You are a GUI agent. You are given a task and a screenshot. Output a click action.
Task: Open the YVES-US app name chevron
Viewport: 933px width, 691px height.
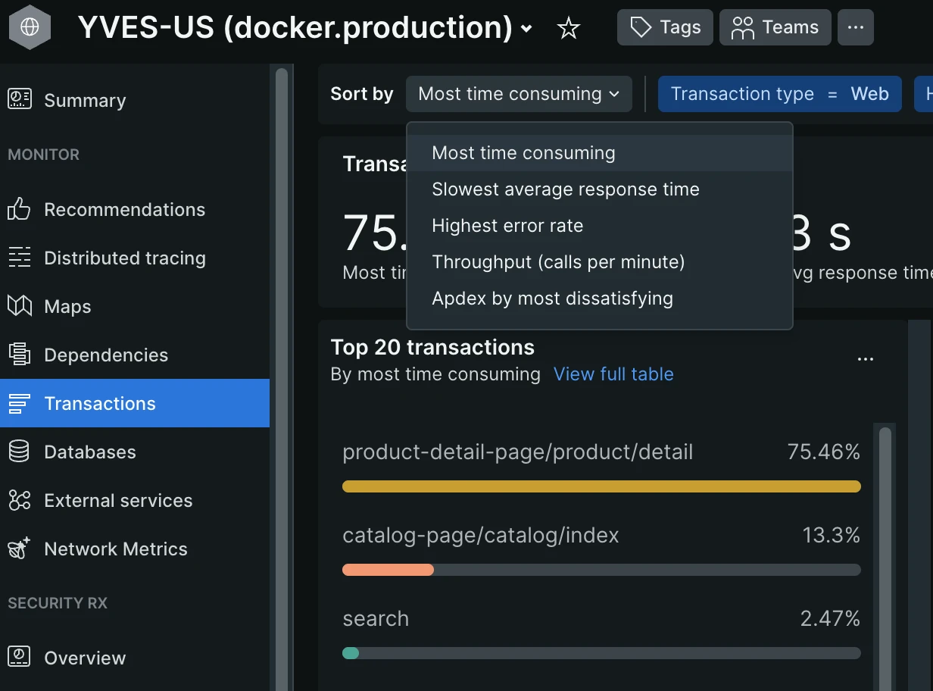(527, 30)
